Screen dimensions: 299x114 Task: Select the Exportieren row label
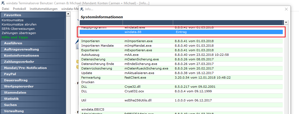pos(90,50)
